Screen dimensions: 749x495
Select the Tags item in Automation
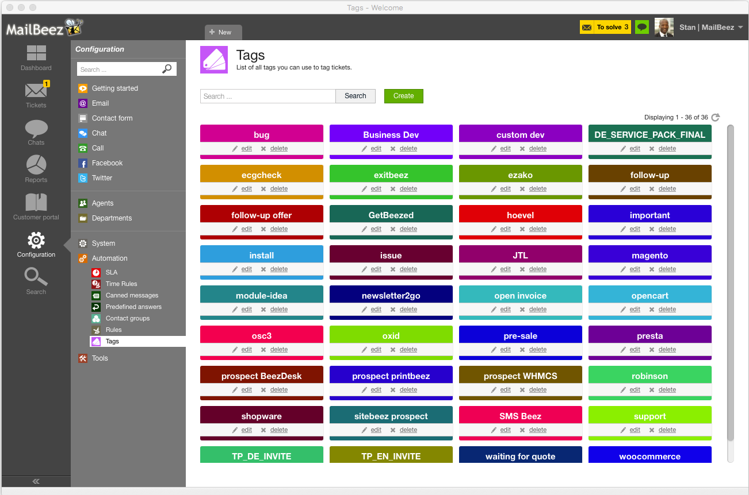tap(138, 341)
